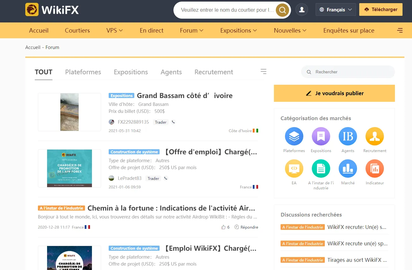
Task: Open the Français language dropdown
Action: pos(336,9)
